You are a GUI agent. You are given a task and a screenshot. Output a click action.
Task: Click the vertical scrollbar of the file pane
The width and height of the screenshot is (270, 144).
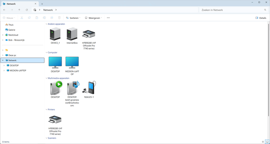point(268,70)
